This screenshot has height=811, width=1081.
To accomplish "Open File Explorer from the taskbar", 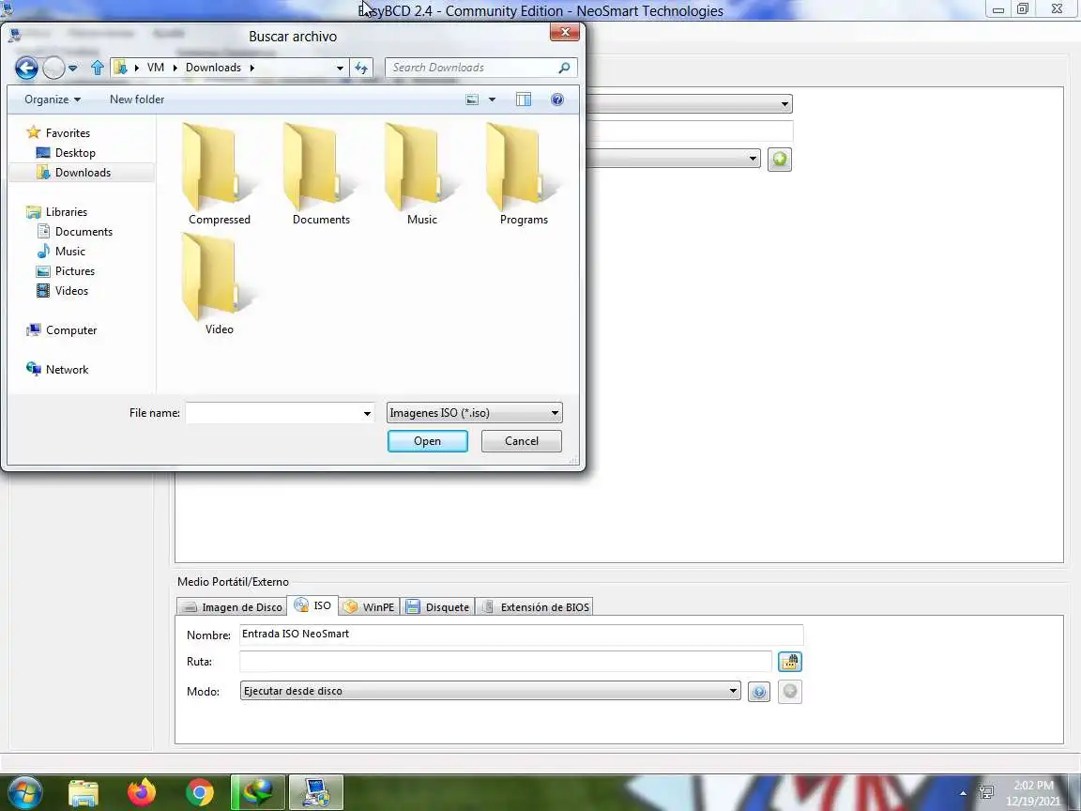I will [x=84, y=793].
